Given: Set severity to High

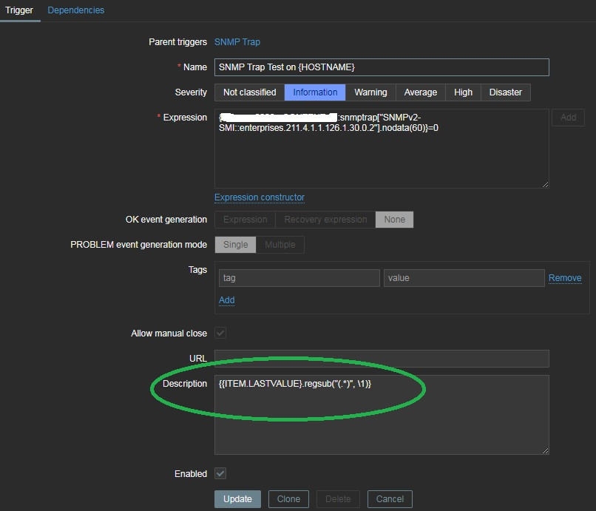Looking at the screenshot, I should [x=463, y=92].
